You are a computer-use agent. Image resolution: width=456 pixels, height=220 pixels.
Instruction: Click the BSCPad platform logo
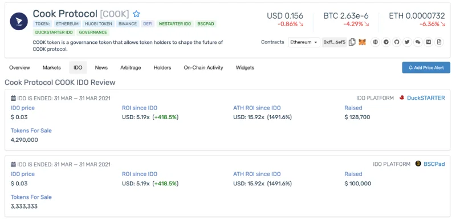(x=418, y=164)
